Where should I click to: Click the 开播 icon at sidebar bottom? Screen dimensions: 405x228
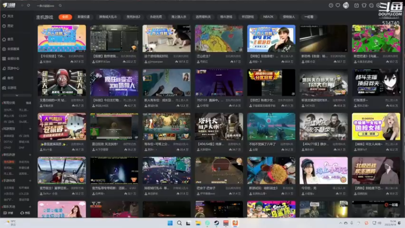coord(8,213)
